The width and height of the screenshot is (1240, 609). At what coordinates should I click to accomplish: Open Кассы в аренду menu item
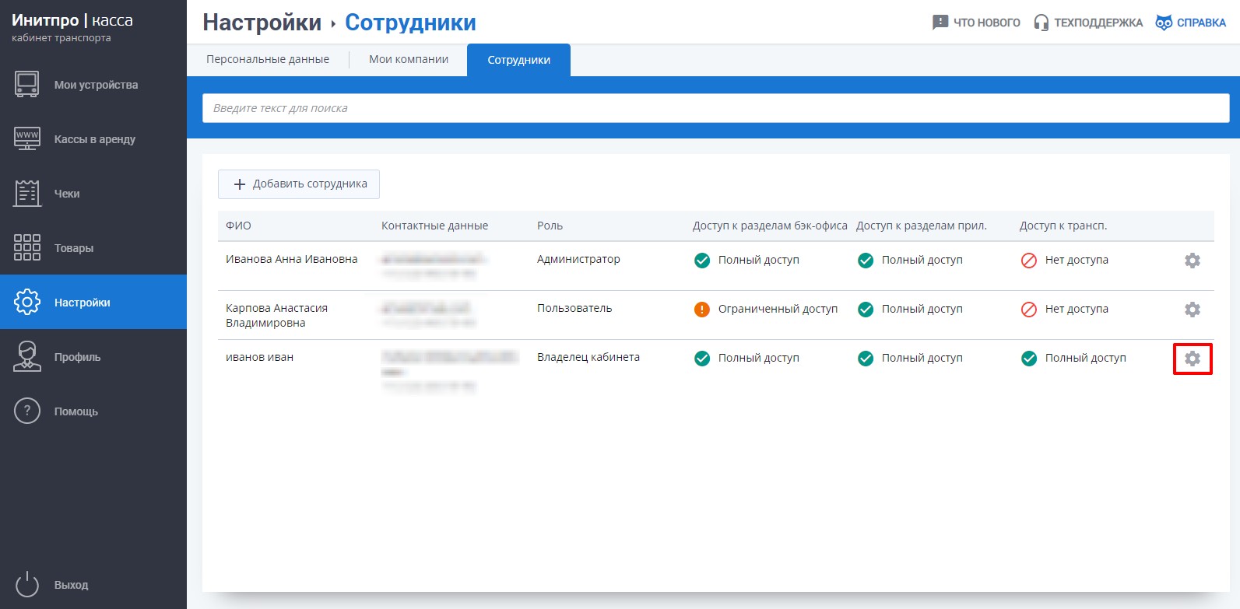click(x=93, y=138)
